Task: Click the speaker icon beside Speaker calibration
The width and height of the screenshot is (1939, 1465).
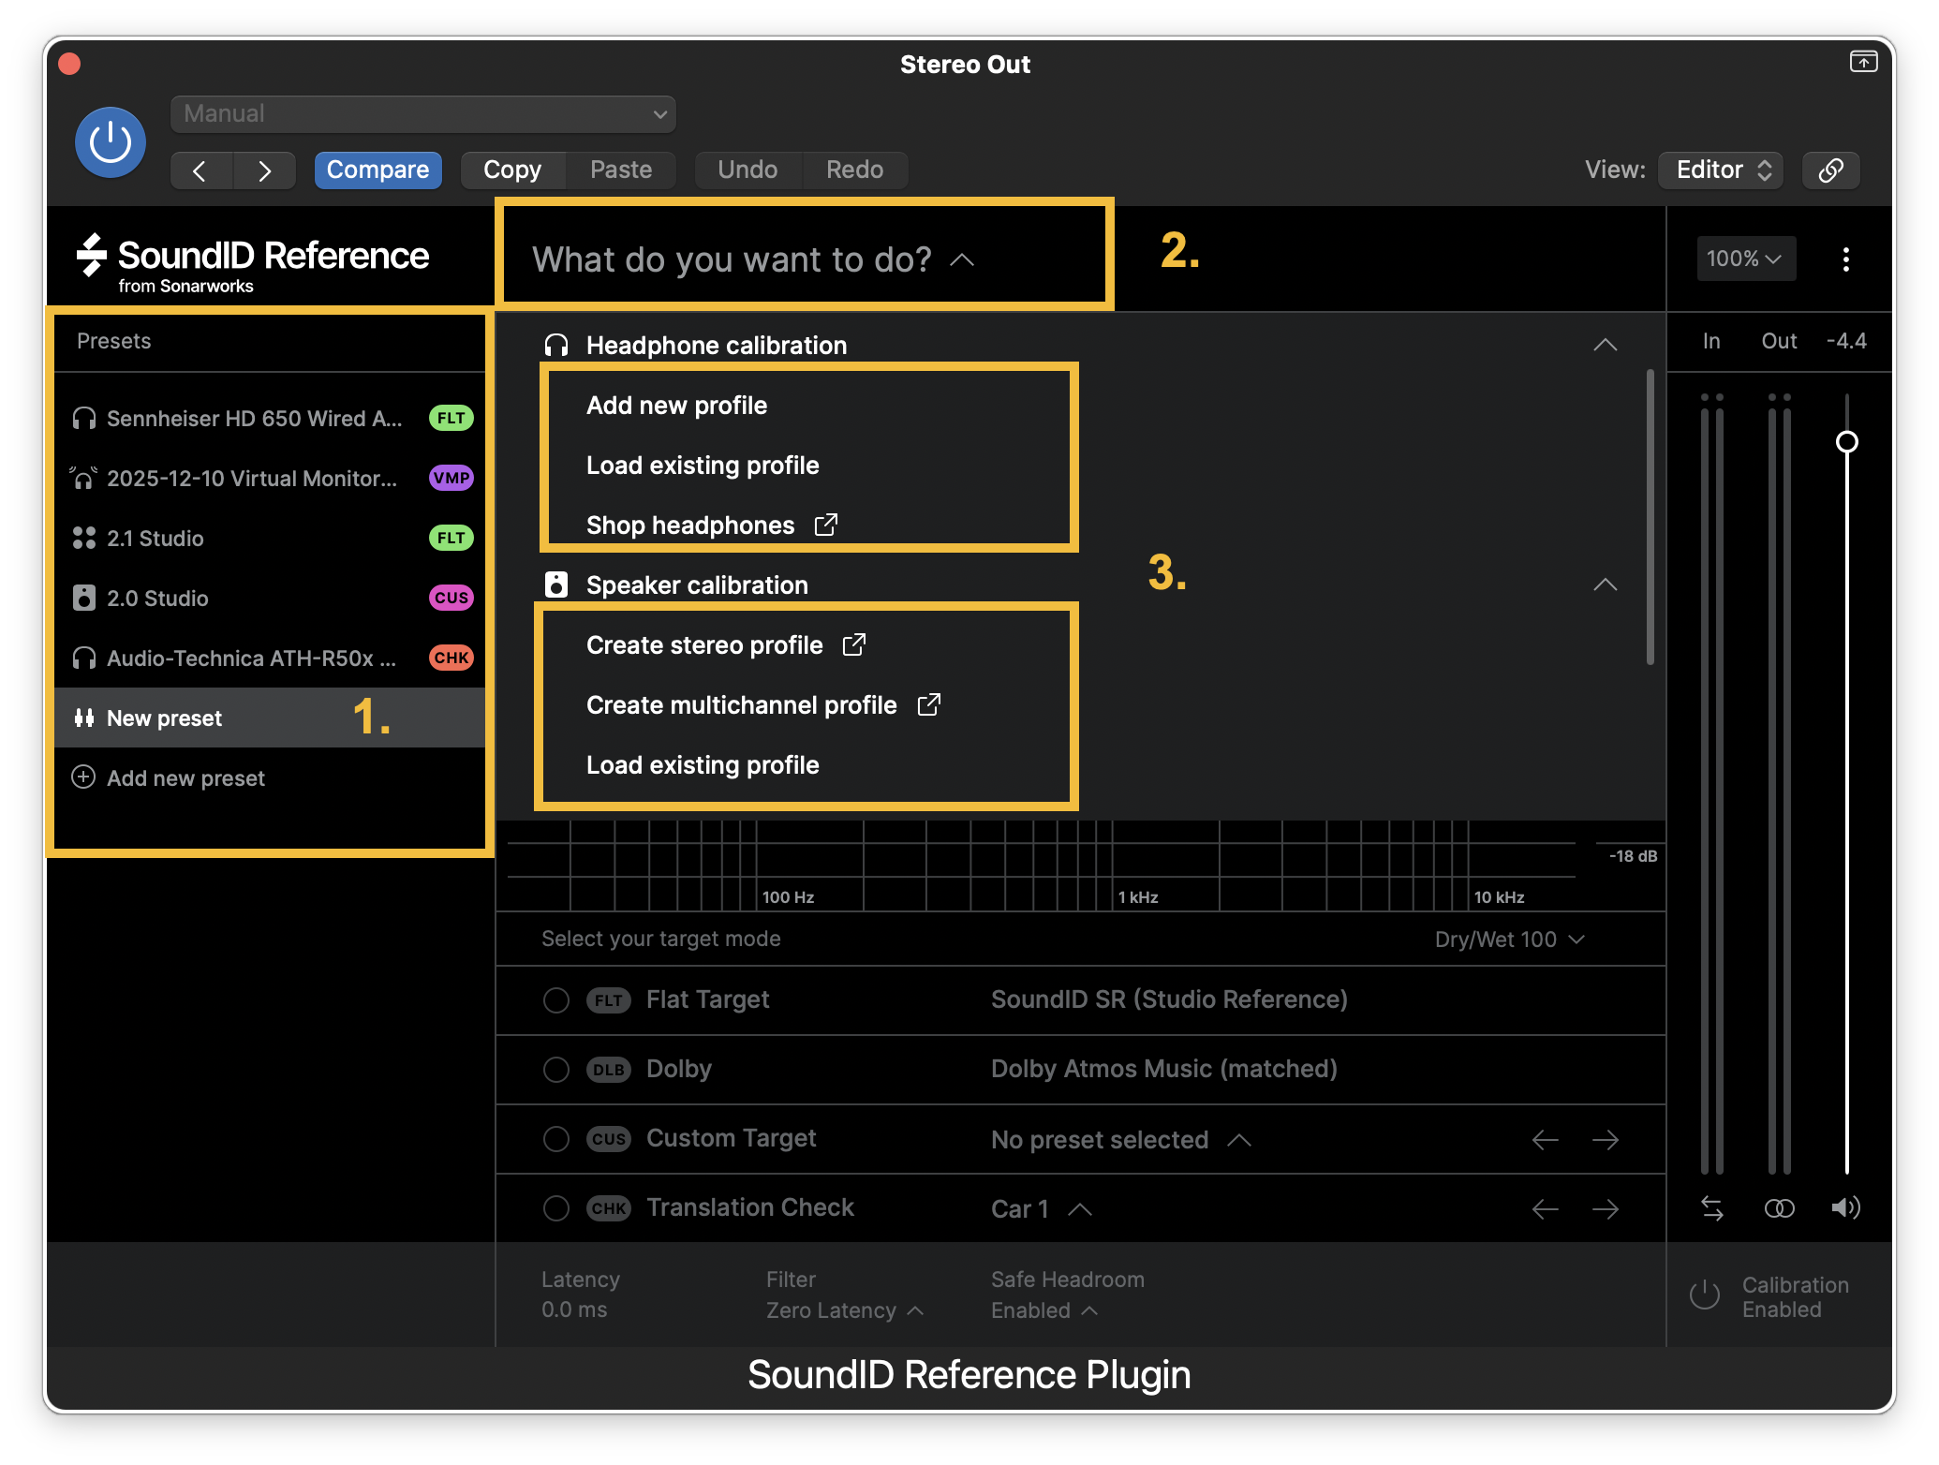Action: point(556,585)
